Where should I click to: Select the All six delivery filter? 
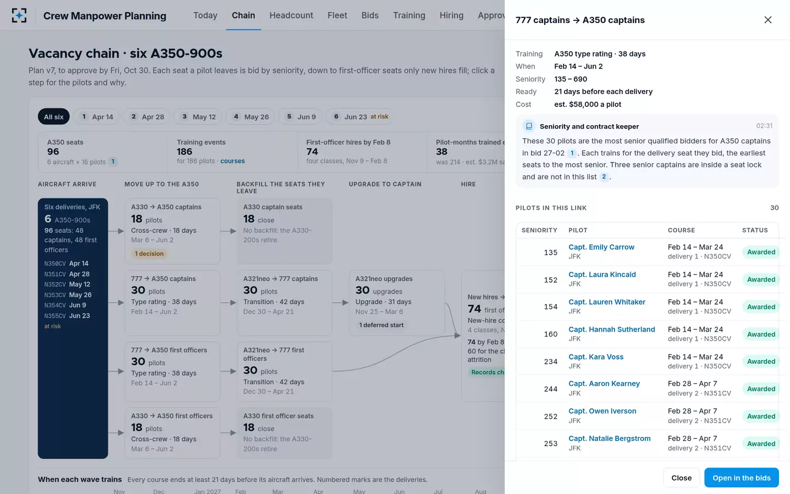[54, 117]
